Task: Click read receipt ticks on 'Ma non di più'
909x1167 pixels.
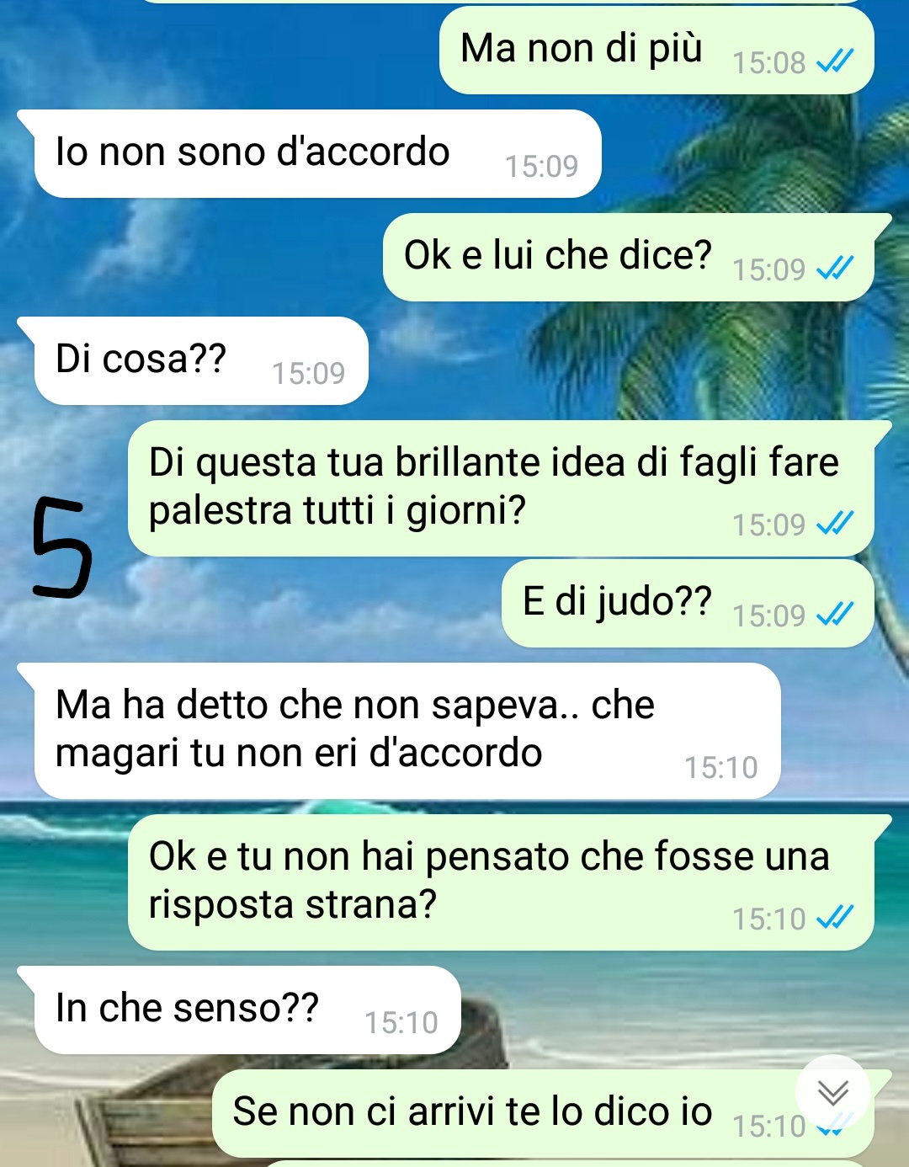Action: [x=835, y=61]
